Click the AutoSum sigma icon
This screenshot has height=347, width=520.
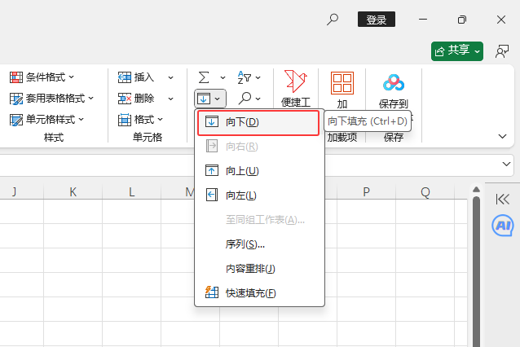coord(204,77)
